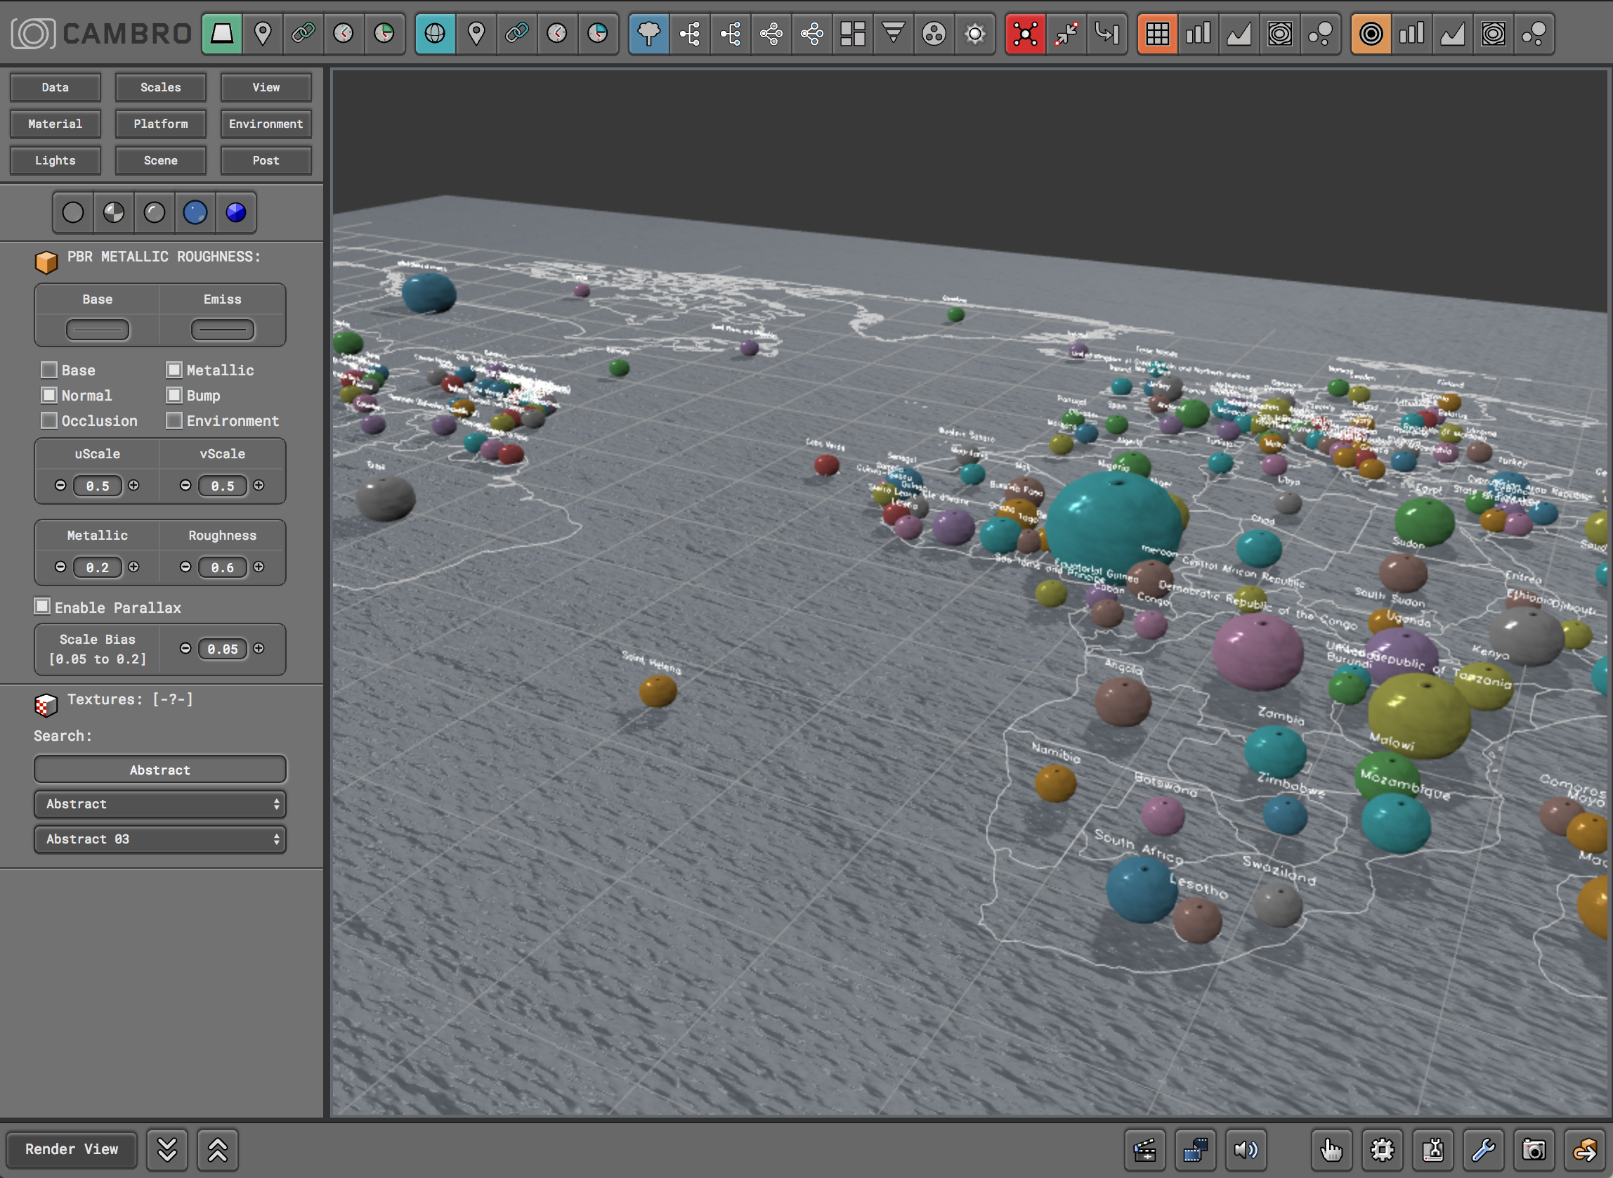Click the red checkered Textures cube icon
This screenshot has width=1613, height=1178.
tap(46, 704)
